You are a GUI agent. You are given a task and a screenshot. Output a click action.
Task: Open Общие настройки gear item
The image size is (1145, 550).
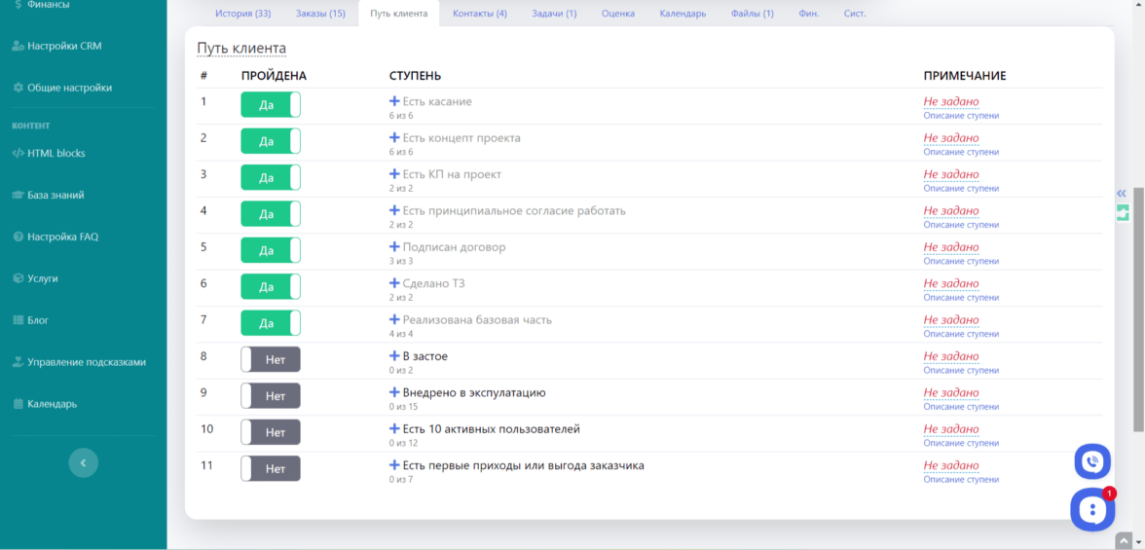[x=62, y=88]
